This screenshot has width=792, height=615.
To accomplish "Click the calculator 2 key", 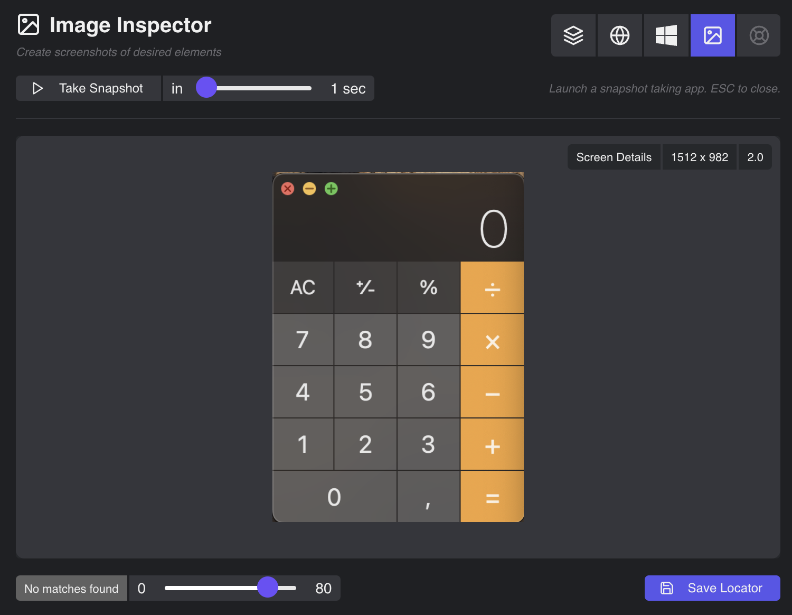I will (x=365, y=444).
